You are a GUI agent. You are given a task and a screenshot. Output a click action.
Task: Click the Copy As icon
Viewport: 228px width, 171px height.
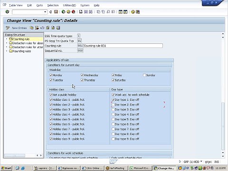32,28
